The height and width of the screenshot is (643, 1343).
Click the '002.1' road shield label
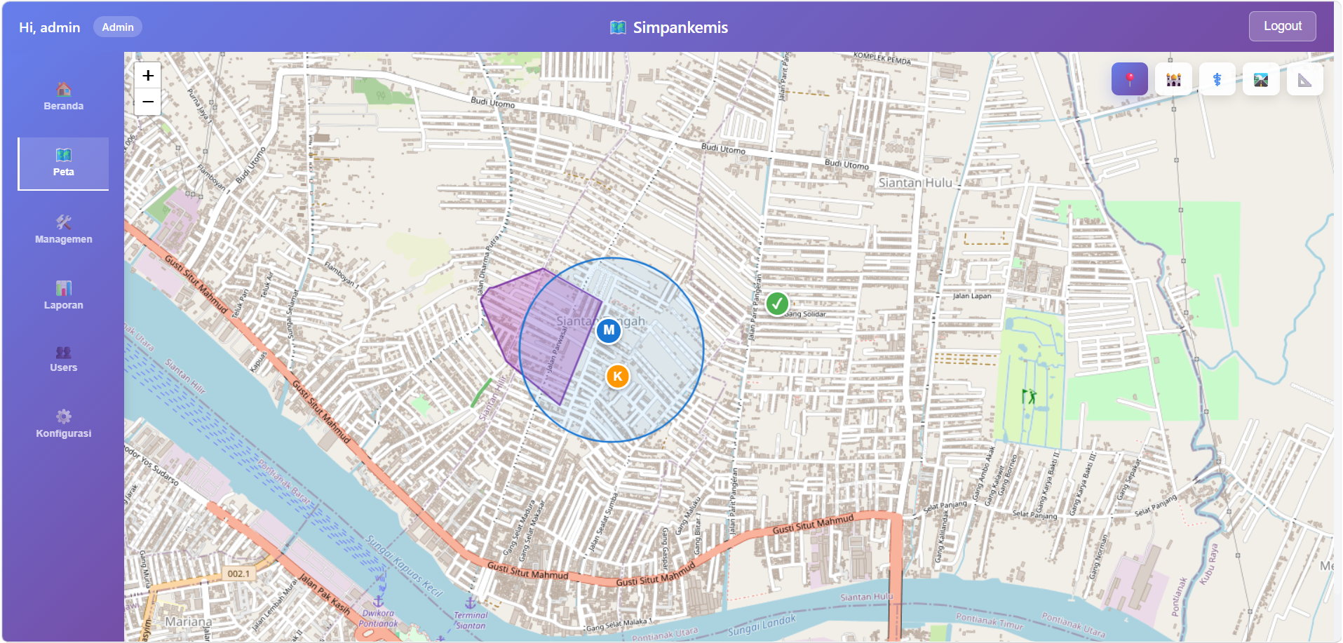click(x=238, y=574)
